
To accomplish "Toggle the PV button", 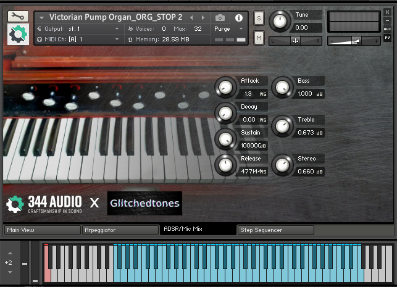I will [x=387, y=38].
